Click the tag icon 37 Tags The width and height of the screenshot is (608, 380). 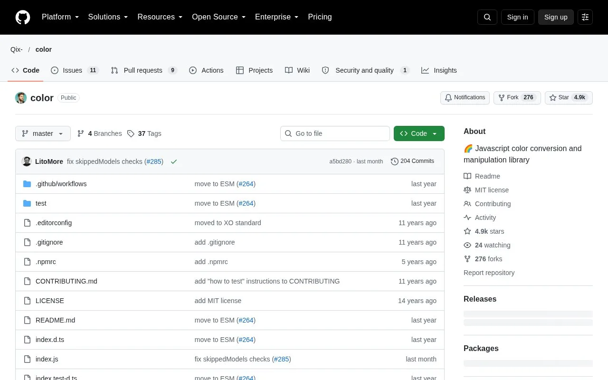pos(144,133)
